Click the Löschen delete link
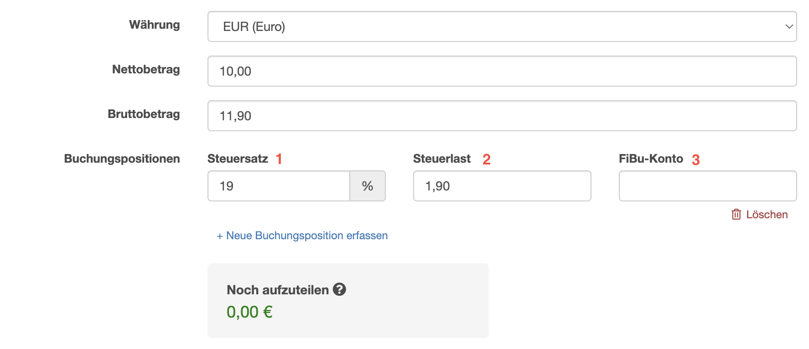The height and width of the screenshot is (349, 809). (x=767, y=215)
